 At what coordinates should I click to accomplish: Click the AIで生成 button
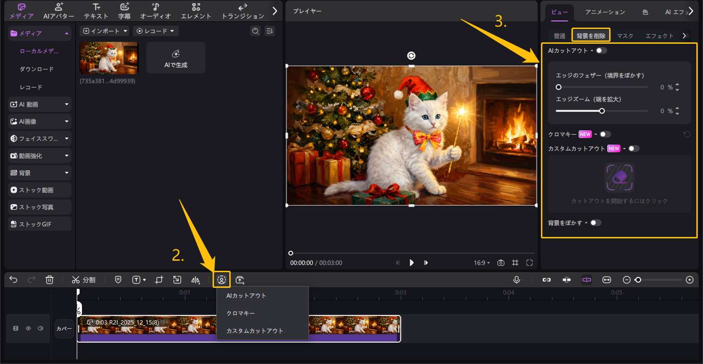tap(175, 58)
